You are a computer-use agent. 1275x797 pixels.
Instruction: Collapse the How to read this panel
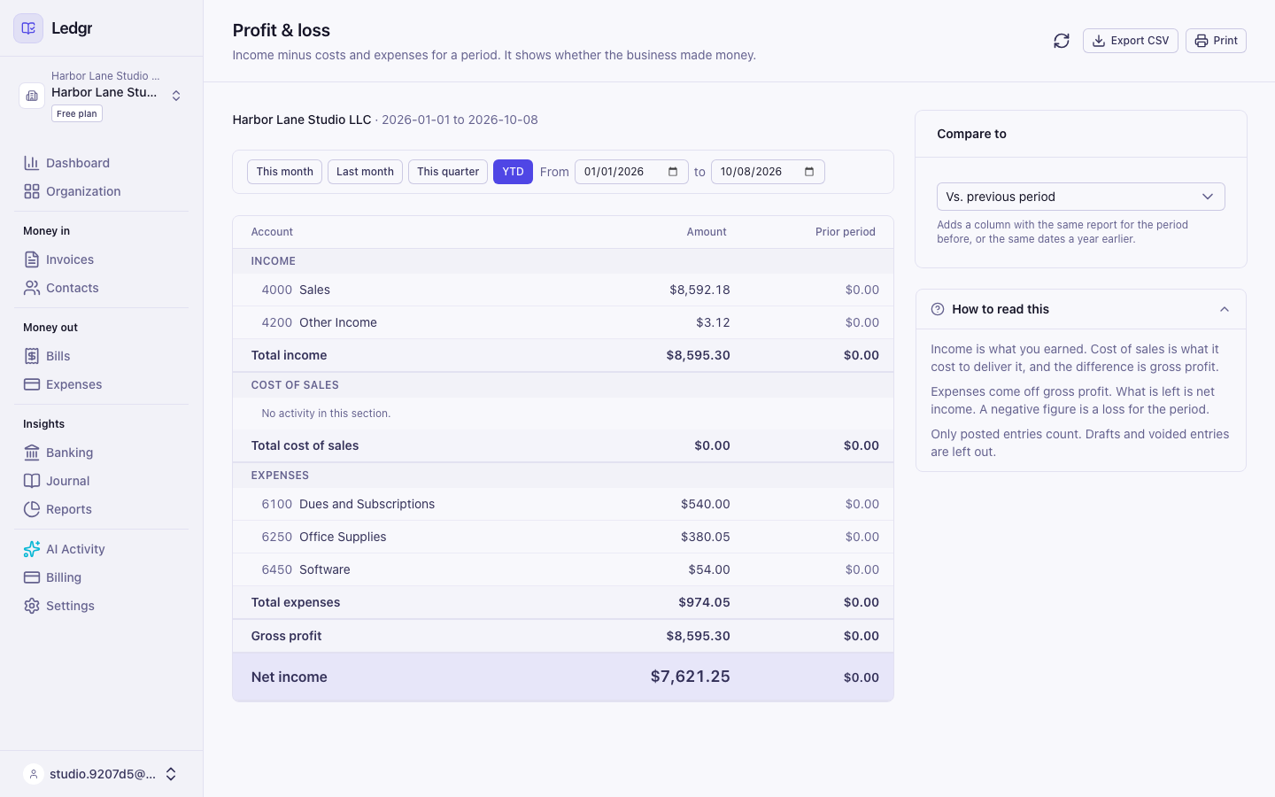[1225, 309]
